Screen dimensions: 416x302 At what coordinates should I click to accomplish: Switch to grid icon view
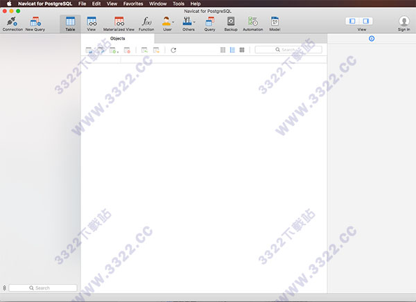[242, 50]
